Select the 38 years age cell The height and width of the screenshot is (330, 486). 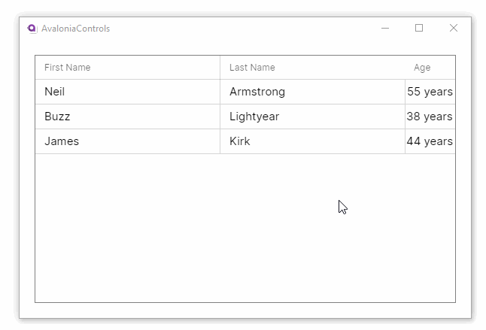click(x=430, y=117)
